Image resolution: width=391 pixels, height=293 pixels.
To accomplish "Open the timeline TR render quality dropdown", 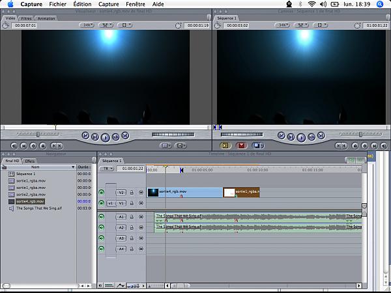I will point(106,169).
